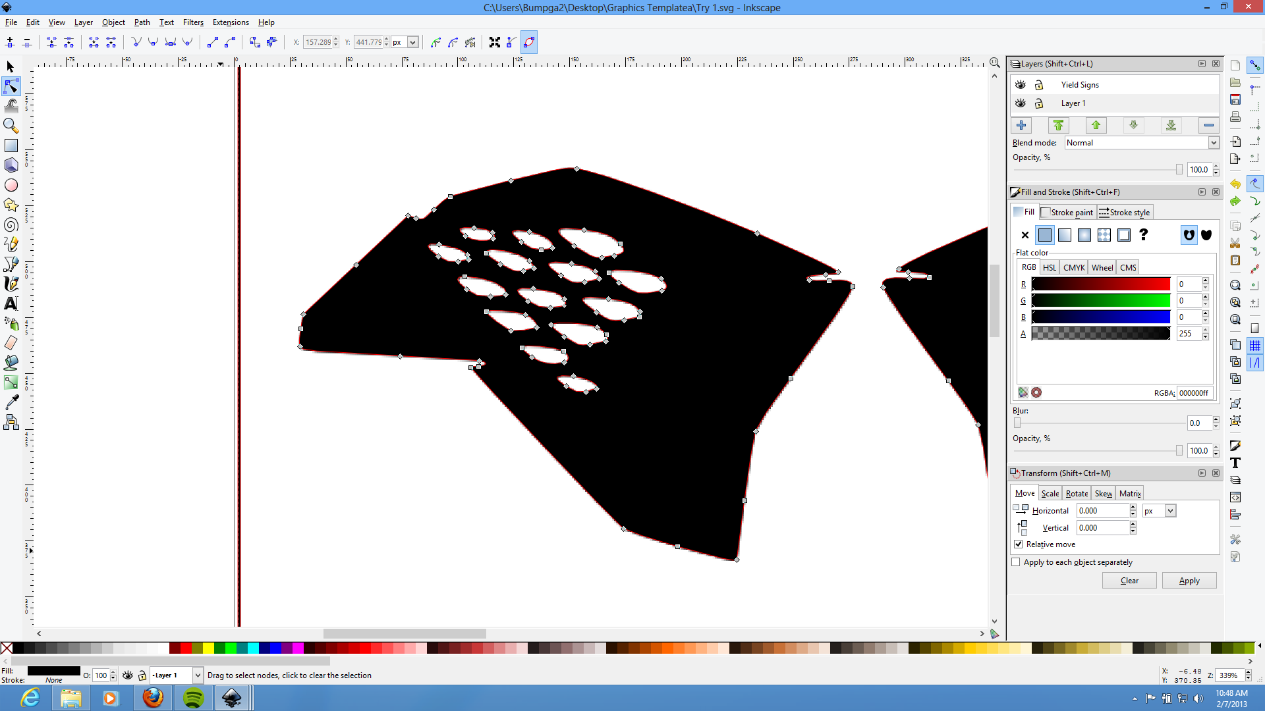Uncheck the Relative move checkbox

click(1019, 544)
